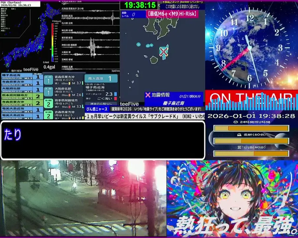Viewport: 298px width, 238px height.
Task: Click the intensity 1 badge beside 大阪府北部 11:11
Action: [48, 92]
